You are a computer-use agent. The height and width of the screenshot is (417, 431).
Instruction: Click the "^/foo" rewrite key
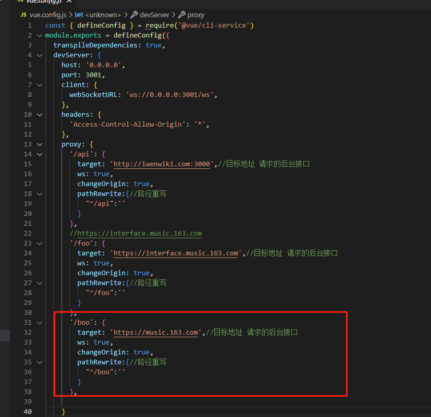tap(100, 293)
